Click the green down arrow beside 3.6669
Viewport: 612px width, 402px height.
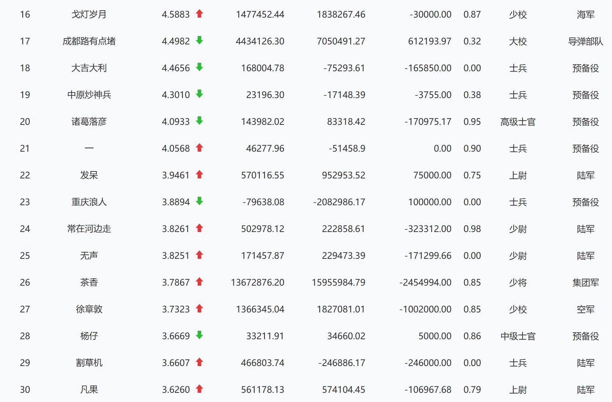199,335
